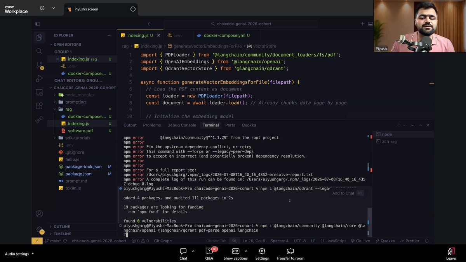Toggle primary sidebar icon in title bar
466x262 pixels.
pyautogui.click(x=37, y=24)
